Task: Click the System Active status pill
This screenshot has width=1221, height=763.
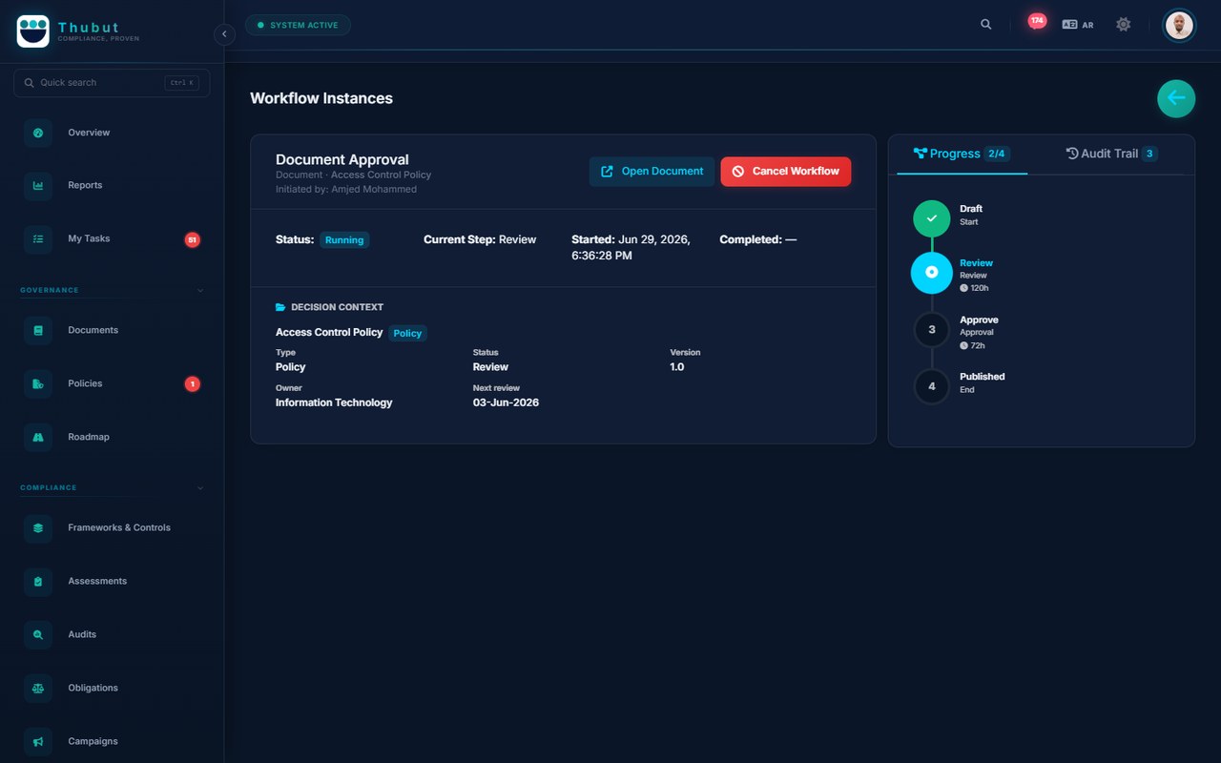Action: [298, 25]
